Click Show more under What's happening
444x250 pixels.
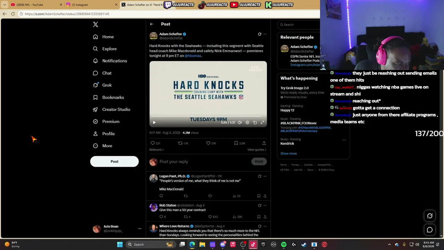[289, 153]
